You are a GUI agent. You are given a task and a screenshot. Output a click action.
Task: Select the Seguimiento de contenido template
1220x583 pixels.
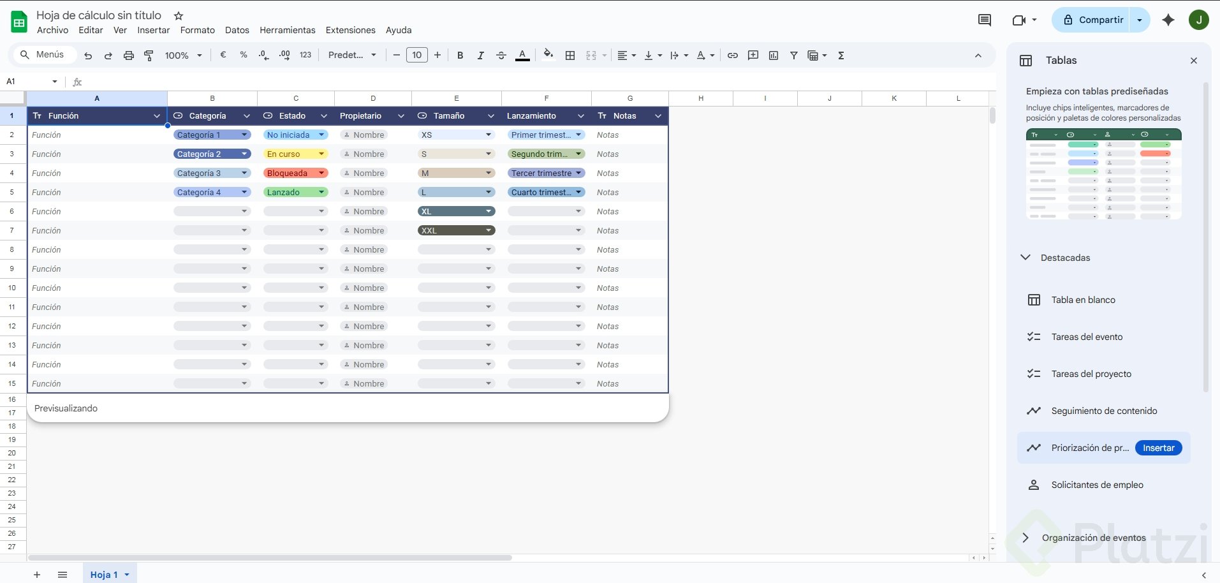[x=1104, y=411]
